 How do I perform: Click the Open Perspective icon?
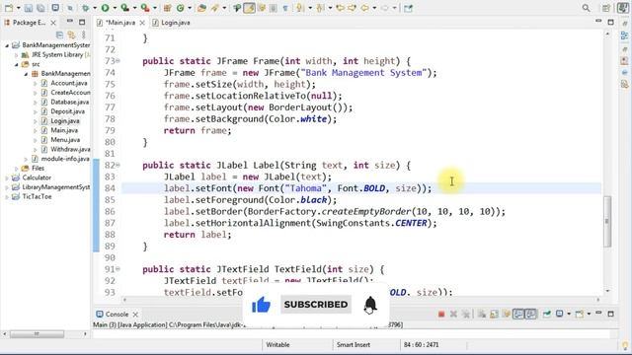coord(605,8)
